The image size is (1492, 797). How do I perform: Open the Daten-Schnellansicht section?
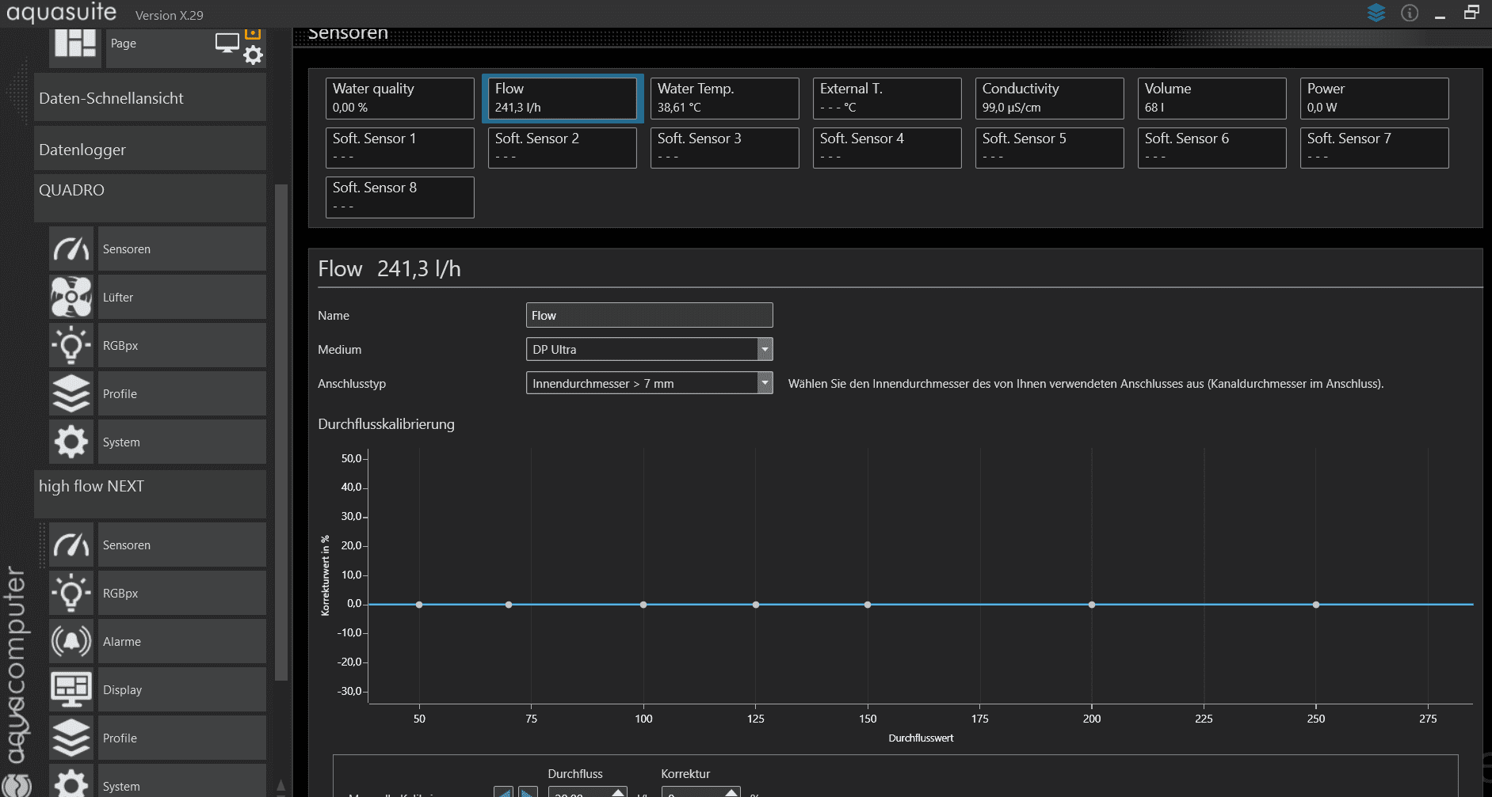pos(150,98)
